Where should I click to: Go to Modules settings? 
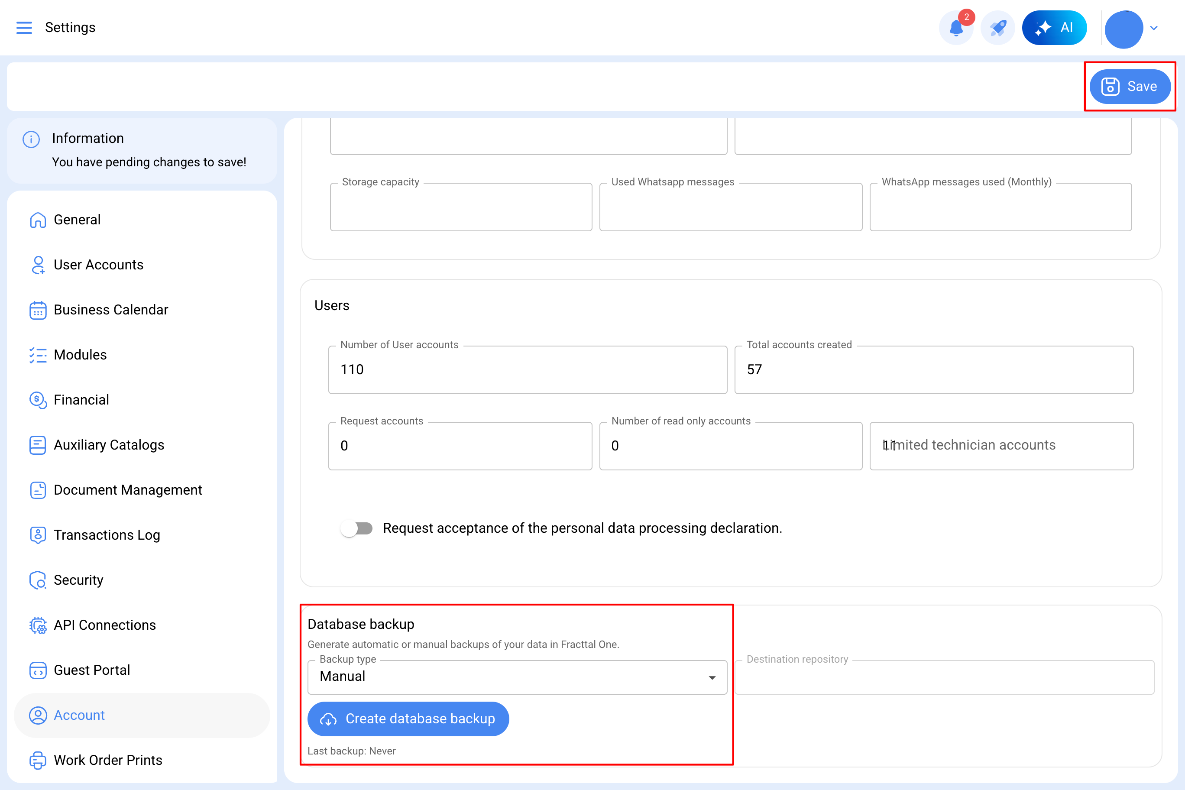(x=80, y=355)
